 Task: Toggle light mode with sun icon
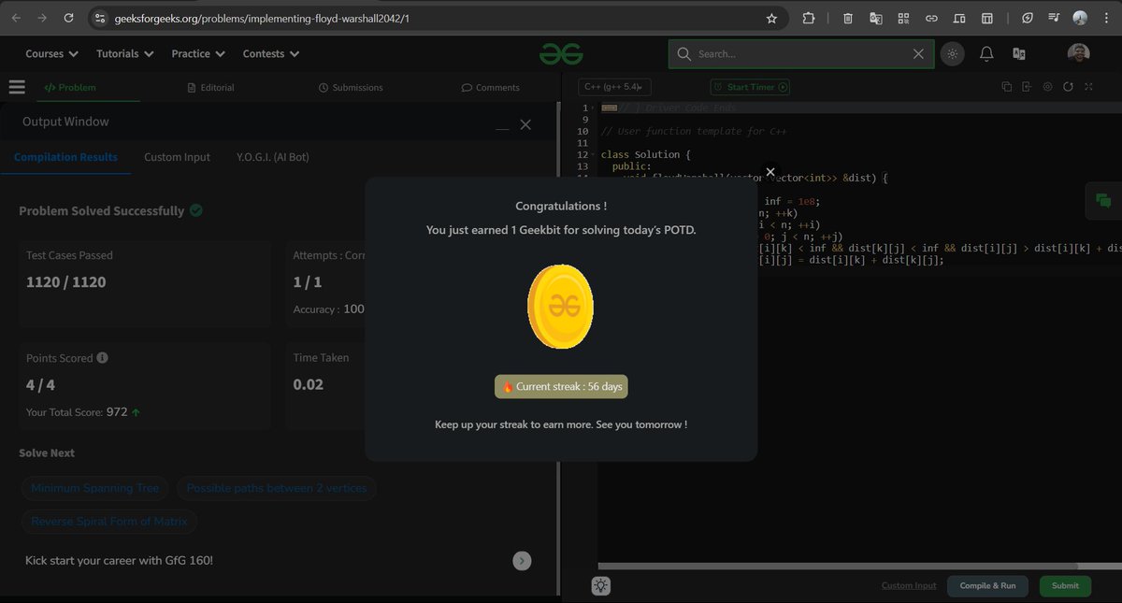(952, 54)
